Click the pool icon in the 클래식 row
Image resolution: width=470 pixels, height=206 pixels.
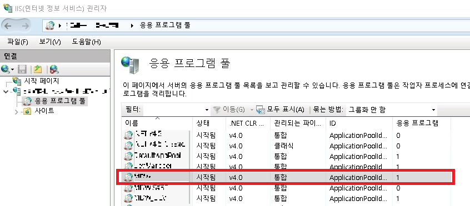[x=128, y=146]
